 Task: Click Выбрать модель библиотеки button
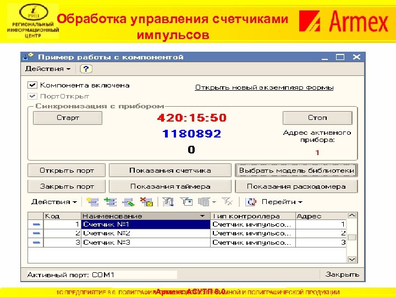[296, 170]
